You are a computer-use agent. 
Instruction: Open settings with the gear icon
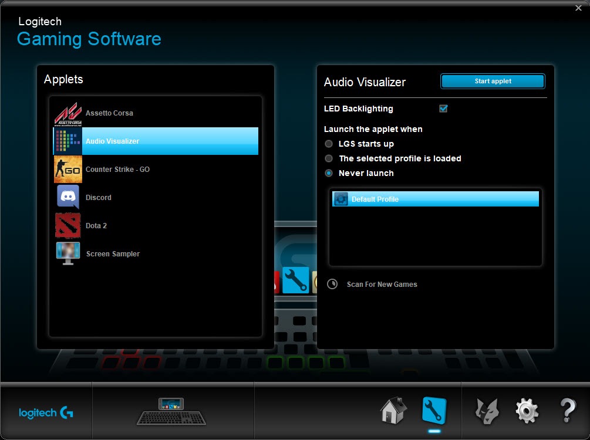click(527, 411)
